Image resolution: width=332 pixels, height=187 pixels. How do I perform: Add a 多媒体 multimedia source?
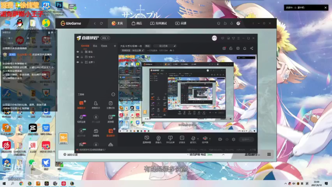(x=182, y=140)
